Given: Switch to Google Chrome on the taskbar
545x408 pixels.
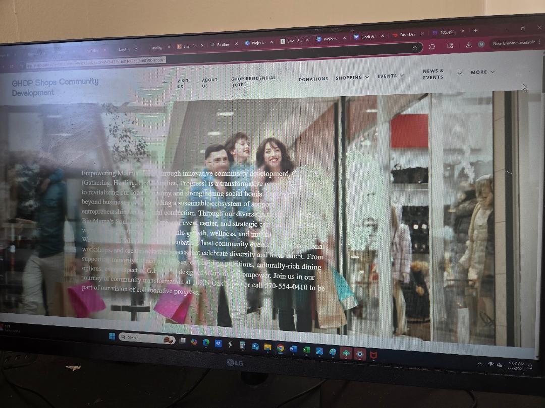Looking at the screenshot, I should [280, 348].
